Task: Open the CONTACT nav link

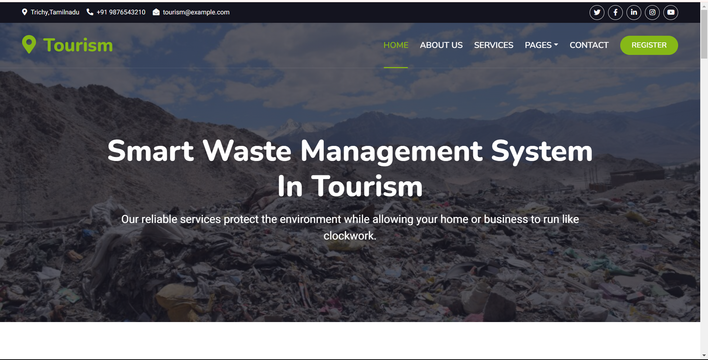Action: tap(589, 45)
